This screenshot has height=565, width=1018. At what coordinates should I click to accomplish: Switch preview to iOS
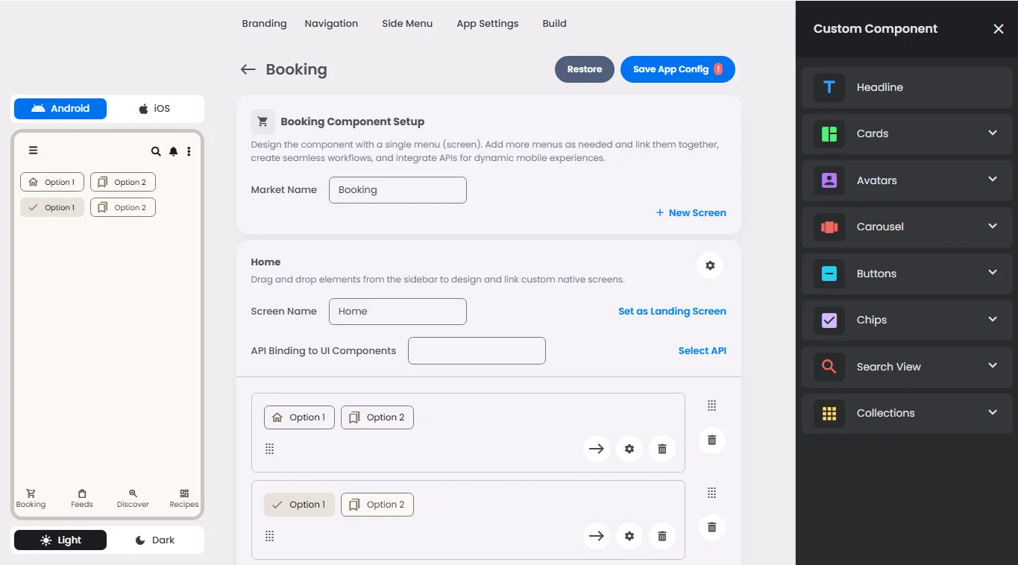click(x=154, y=109)
